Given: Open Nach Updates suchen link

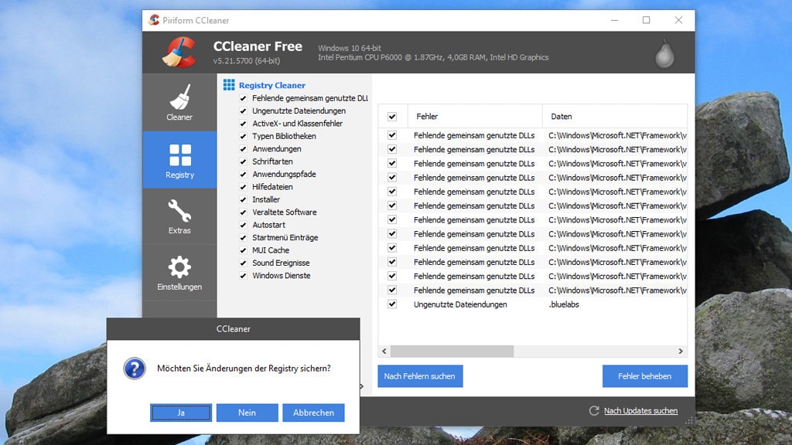Looking at the screenshot, I should click(640, 411).
